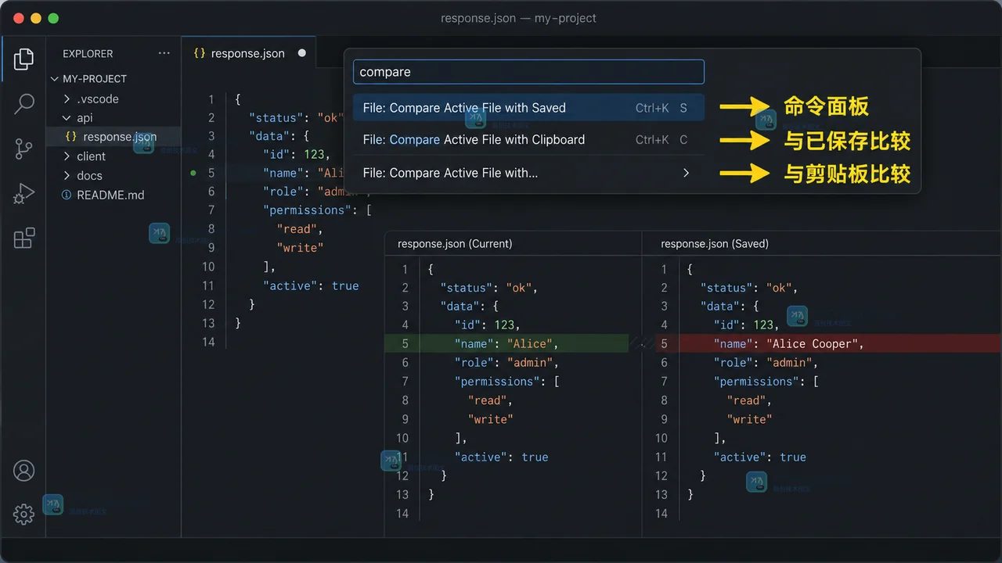Click "permissions": [ in main editor
1002x563 pixels.
[x=317, y=210]
